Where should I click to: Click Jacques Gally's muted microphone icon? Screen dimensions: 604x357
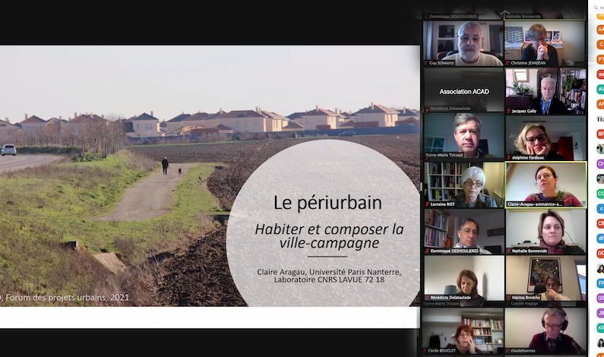click(508, 111)
